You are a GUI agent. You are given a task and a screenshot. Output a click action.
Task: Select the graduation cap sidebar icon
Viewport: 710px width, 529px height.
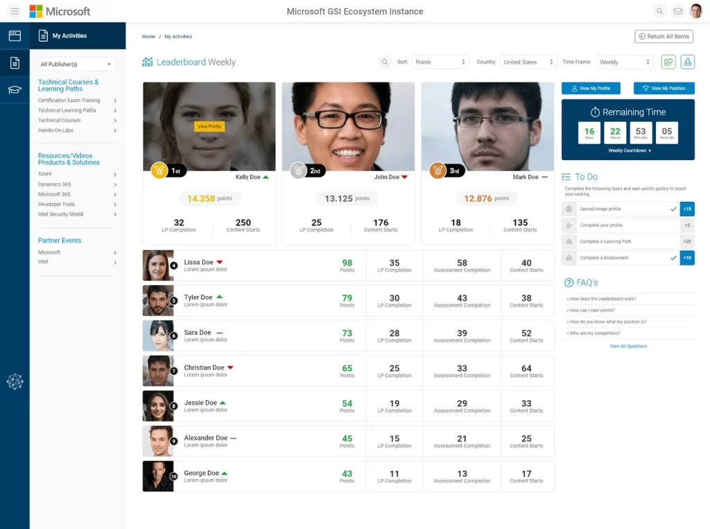click(x=15, y=89)
